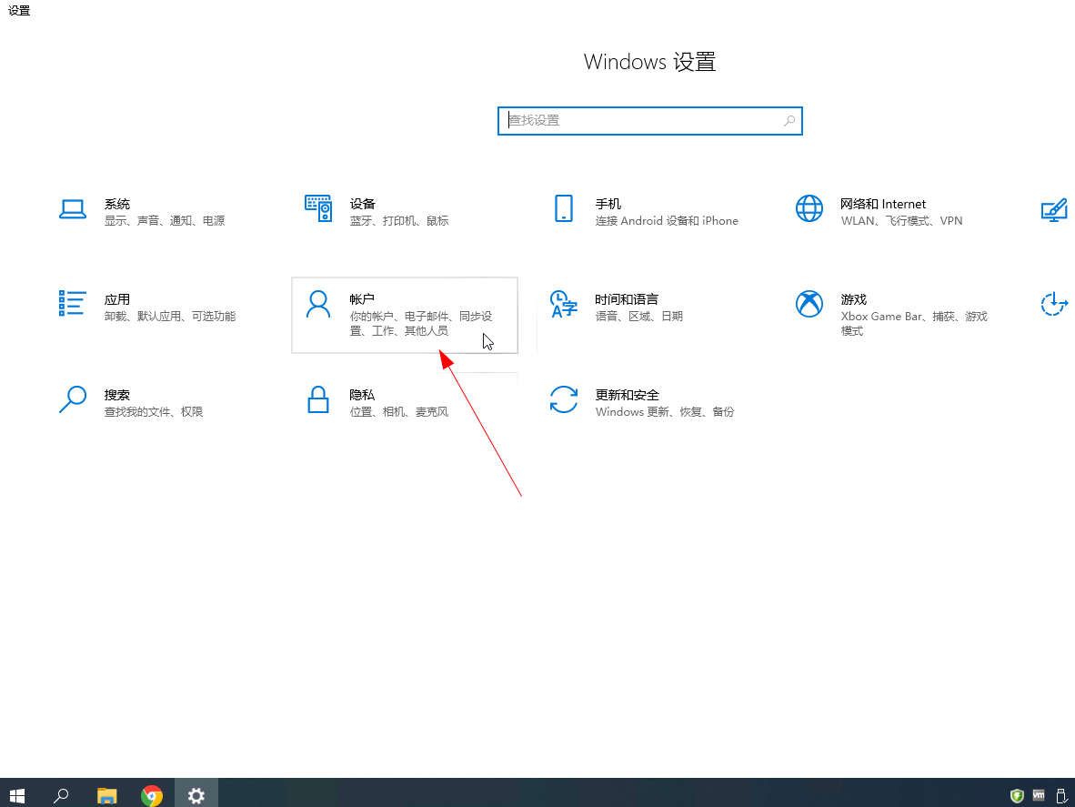Open the VMware tray icon
This screenshot has width=1075, height=807.
[1039, 795]
